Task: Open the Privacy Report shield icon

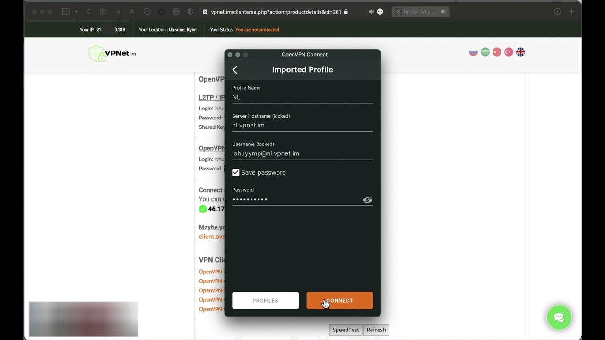Action: click(x=190, y=12)
